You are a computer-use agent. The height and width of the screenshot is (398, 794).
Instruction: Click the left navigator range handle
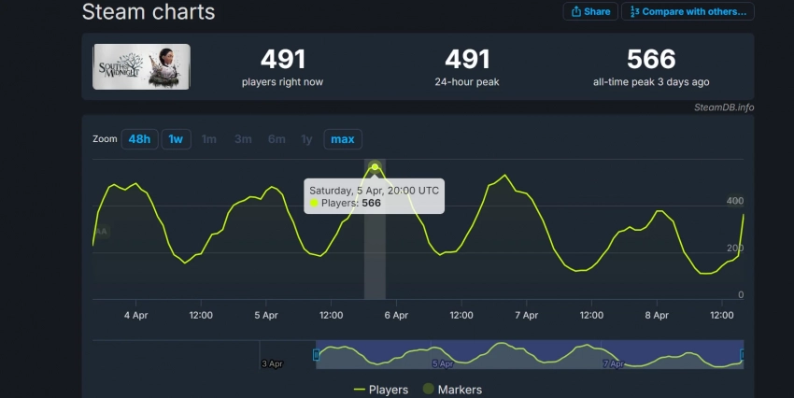coord(317,355)
